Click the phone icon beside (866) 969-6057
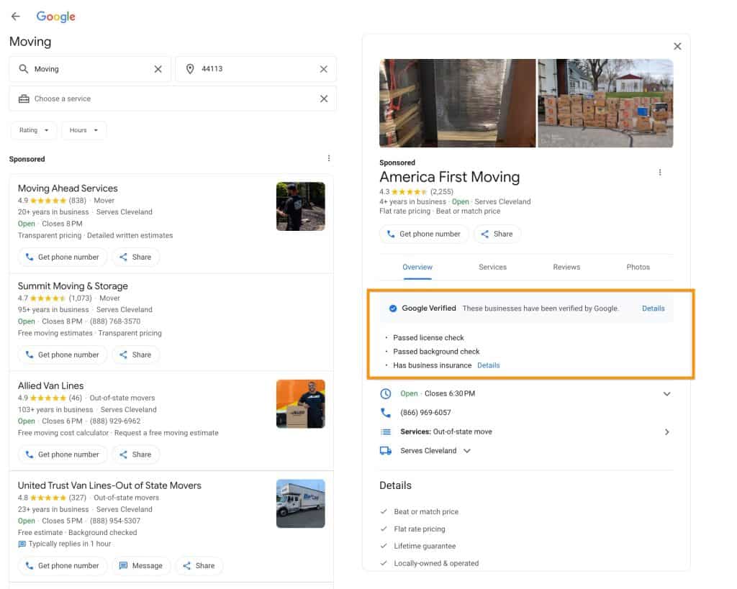The height and width of the screenshot is (589, 737). point(386,413)
